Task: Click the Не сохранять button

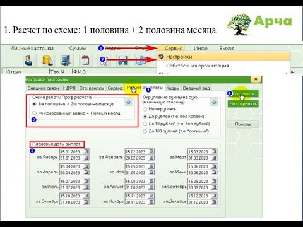Action: 243,103
